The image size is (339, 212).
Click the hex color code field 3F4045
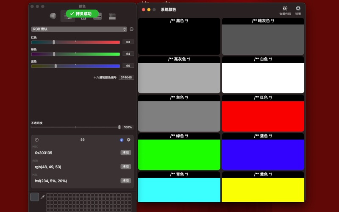pos(126,78)
